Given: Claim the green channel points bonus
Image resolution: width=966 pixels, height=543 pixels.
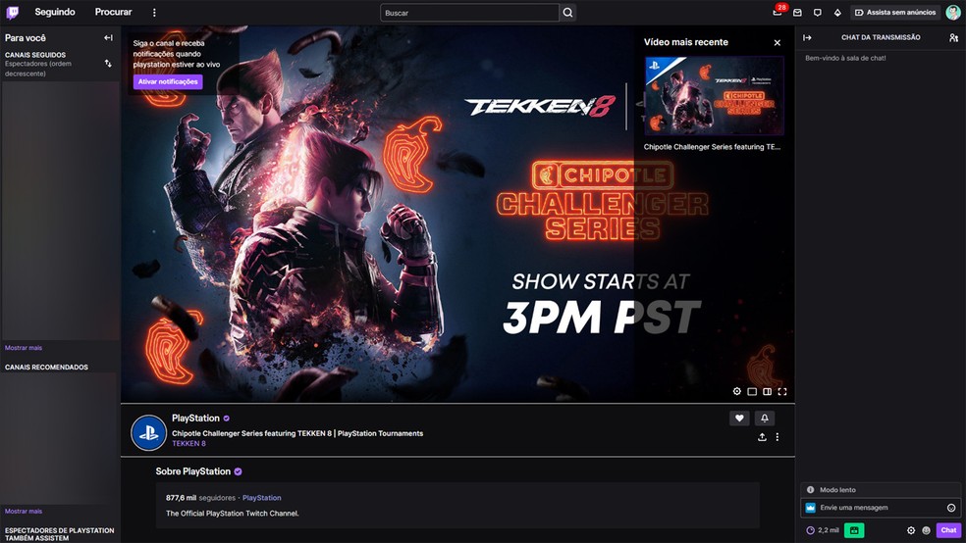Looking at the screenshot, I should coord(854,530).
